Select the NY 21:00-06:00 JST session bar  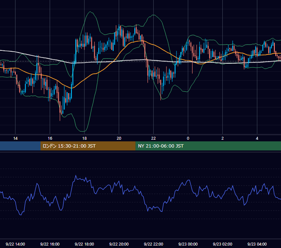tap(208, 146)
